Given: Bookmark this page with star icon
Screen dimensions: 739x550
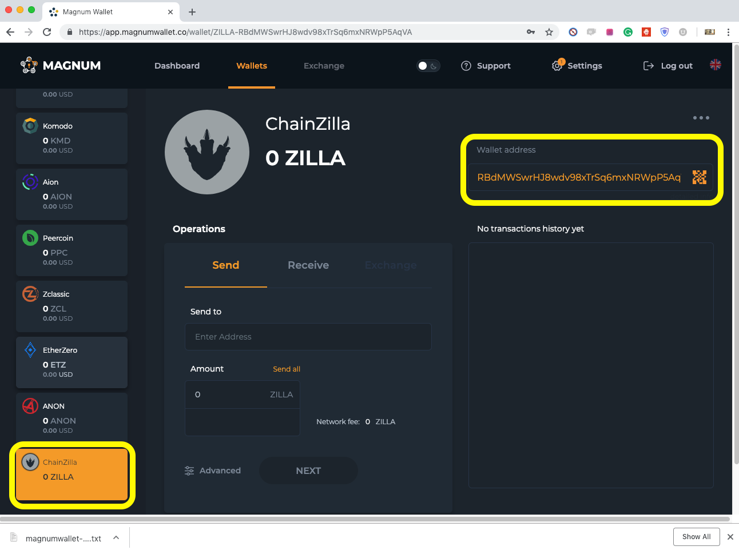Looking at the screenshot, I should (x=549, y=32).
